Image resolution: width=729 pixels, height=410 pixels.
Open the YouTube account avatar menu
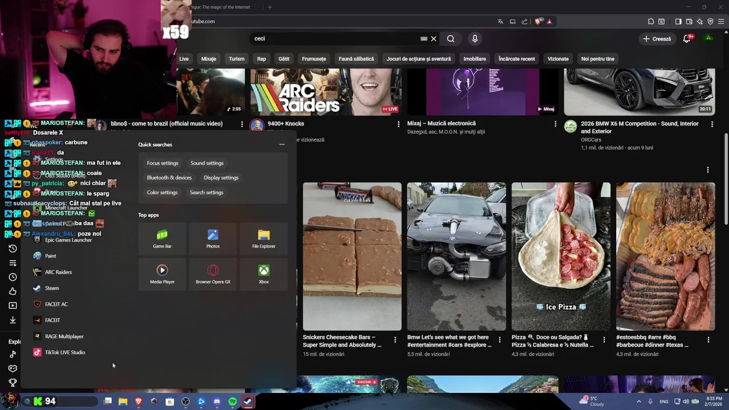pos(708,39)
